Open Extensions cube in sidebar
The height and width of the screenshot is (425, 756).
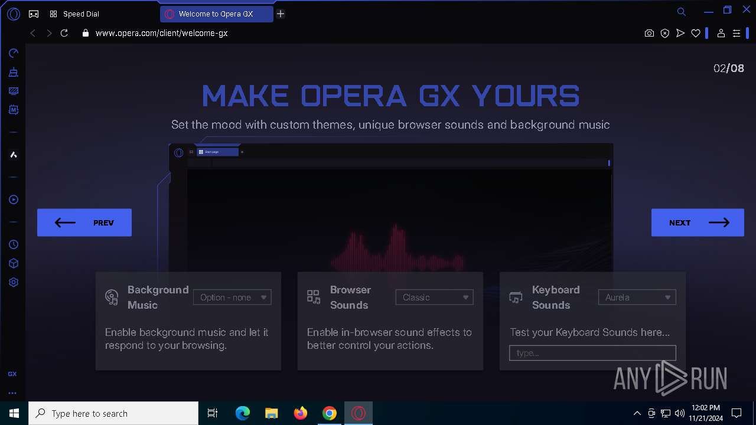point(13,263)
